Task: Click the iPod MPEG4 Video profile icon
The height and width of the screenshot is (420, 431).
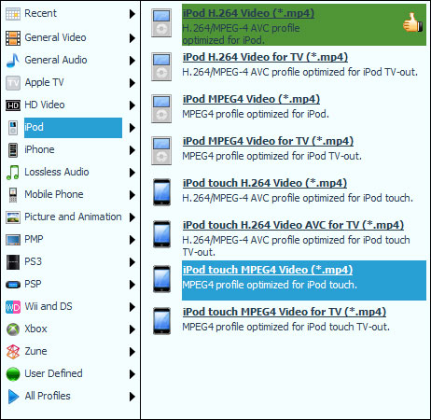Action: point(161,108)
